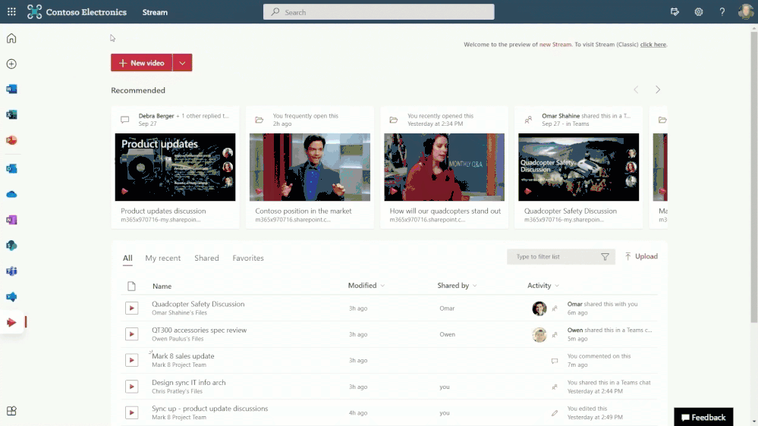
Task: Open Help question mark icon
Action: click(x=722, y=12)
